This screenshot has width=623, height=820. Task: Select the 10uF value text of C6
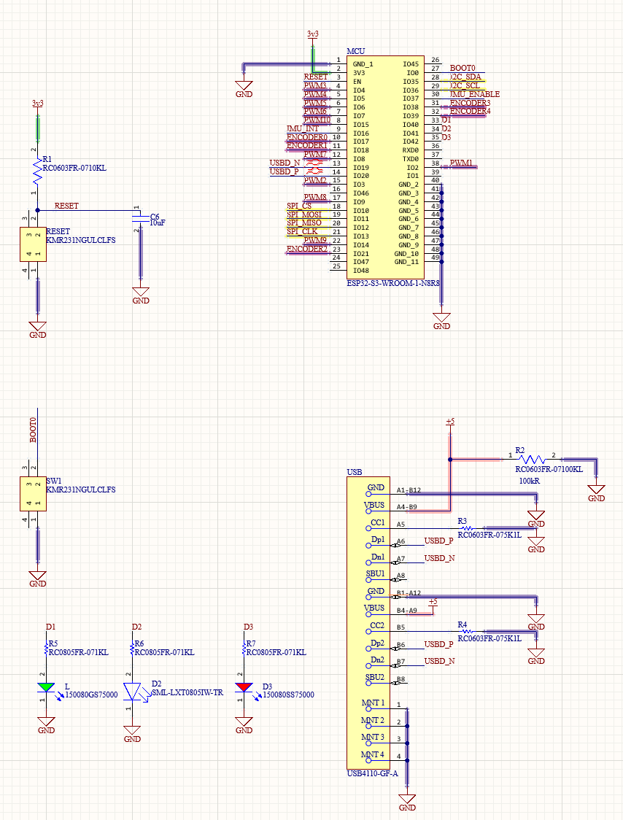click(158, 223)
